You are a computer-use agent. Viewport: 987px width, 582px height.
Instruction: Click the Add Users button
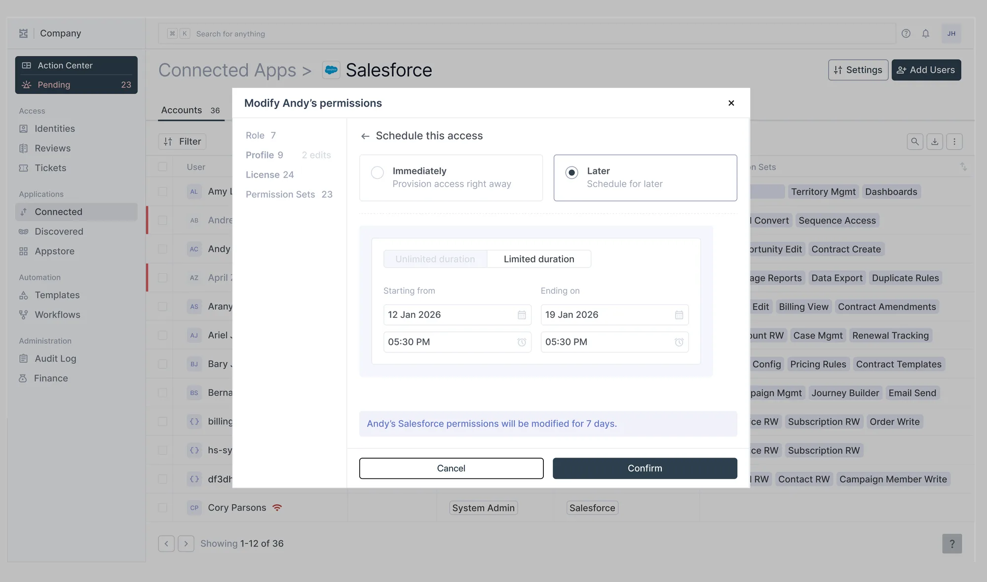coord(926,70)
